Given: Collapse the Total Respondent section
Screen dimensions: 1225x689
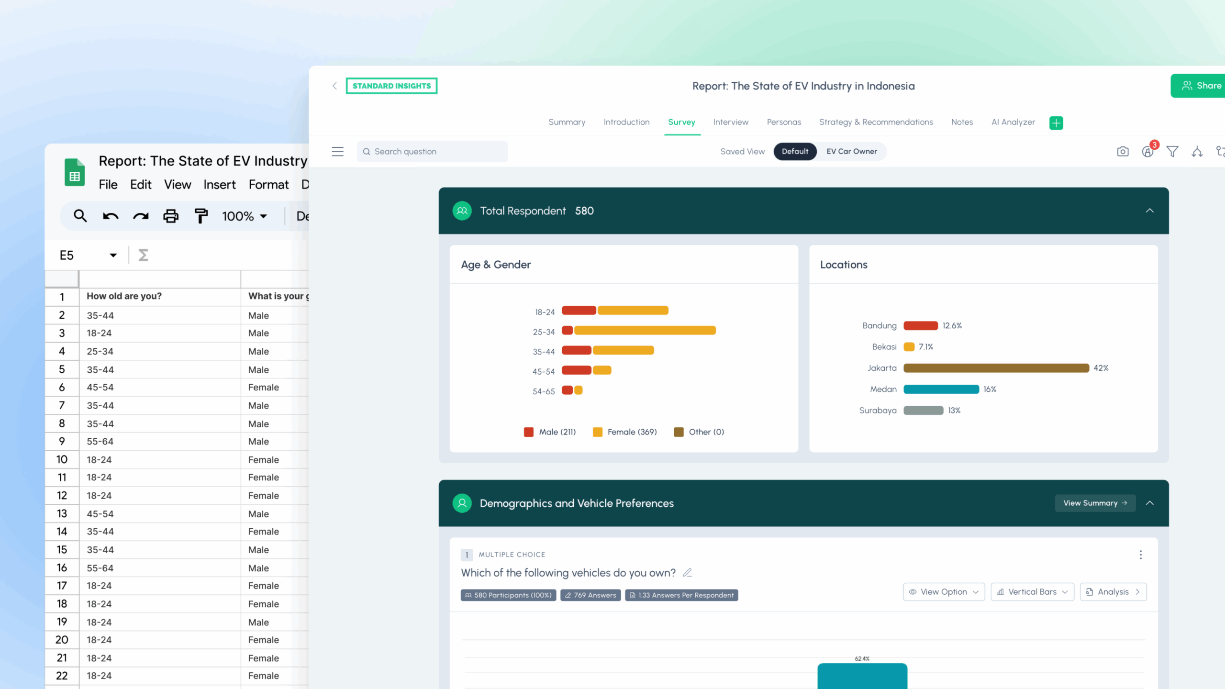Looking at the screenshot, I should pyautogui.click(x=1149, y=211).
